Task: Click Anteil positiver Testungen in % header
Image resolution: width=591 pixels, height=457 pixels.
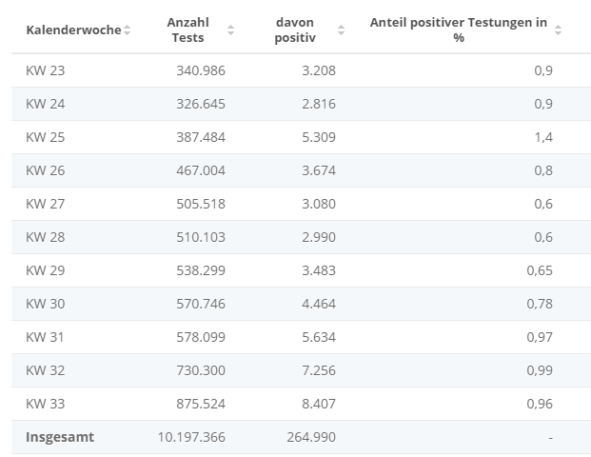Action: [x=458, y=30]
